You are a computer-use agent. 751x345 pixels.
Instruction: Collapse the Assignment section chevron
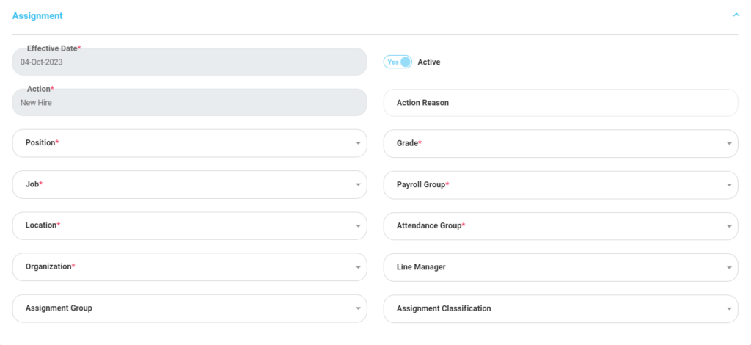click(x=736, y=15)
